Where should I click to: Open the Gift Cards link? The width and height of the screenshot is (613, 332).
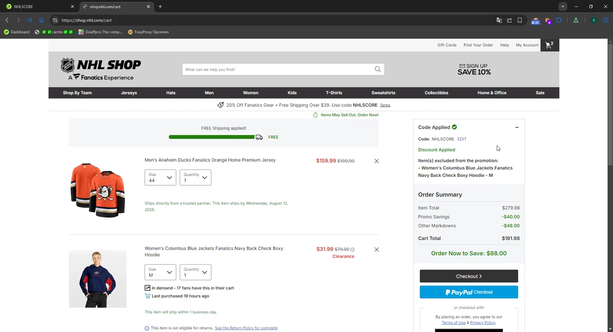tap(447, 45)
